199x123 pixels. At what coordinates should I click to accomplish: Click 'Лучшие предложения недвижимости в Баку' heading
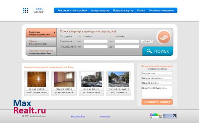49,67
